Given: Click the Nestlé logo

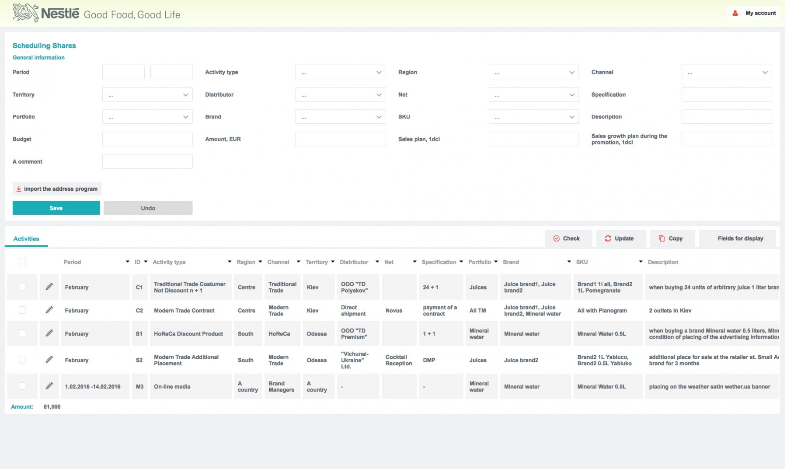Looking at the screenshot, I should click(46, 13).
